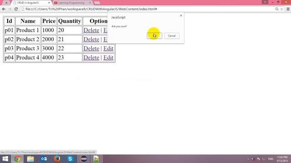Viewport: 291px width, 163px height.
Task: Open the taskbar clock and date
Action: pyautogui.click(x=282, y=159)
